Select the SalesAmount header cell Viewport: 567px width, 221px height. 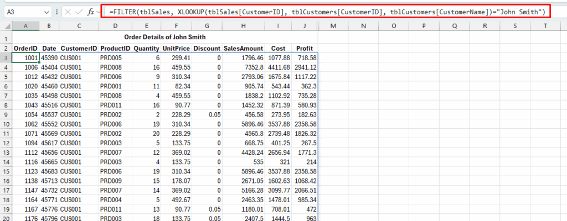[x=244, y=48]
